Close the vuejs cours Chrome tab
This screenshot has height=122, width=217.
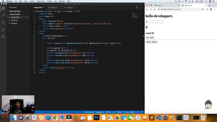pyautogui.click(x=205, y=5)
